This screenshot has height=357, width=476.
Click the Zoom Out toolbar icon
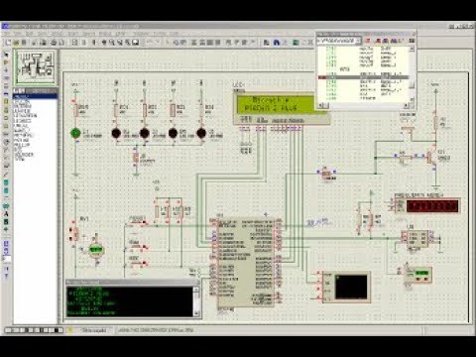click(x=120, y=43)
